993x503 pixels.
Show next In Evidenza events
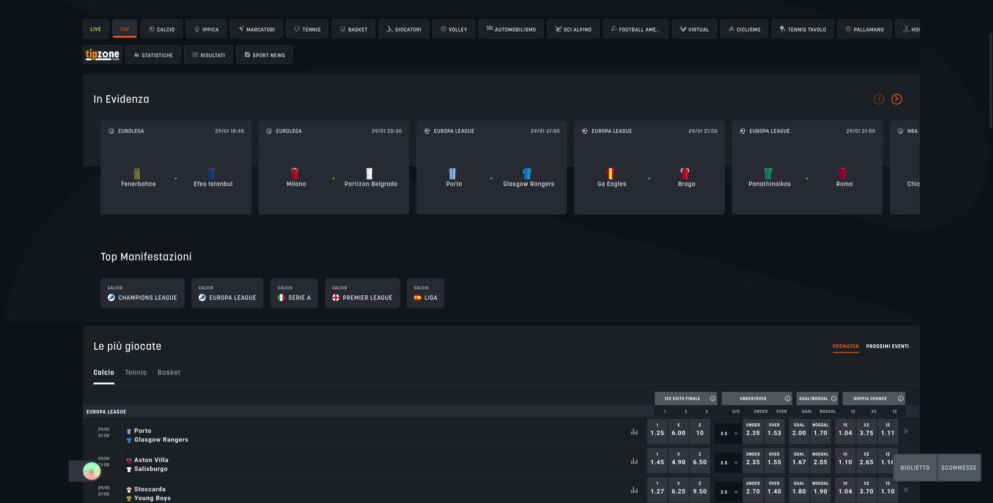point(897,99)
